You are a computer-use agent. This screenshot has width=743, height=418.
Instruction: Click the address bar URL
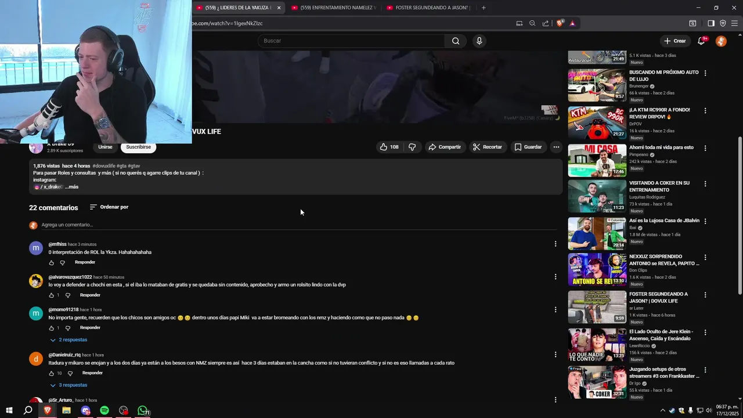point(228,23)
